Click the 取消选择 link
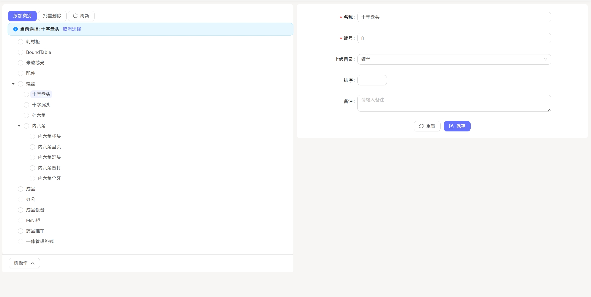 (72, 29)
